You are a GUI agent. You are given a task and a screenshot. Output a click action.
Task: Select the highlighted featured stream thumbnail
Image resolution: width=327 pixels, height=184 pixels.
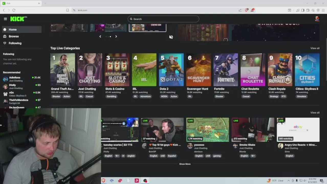tap(147, 28)
